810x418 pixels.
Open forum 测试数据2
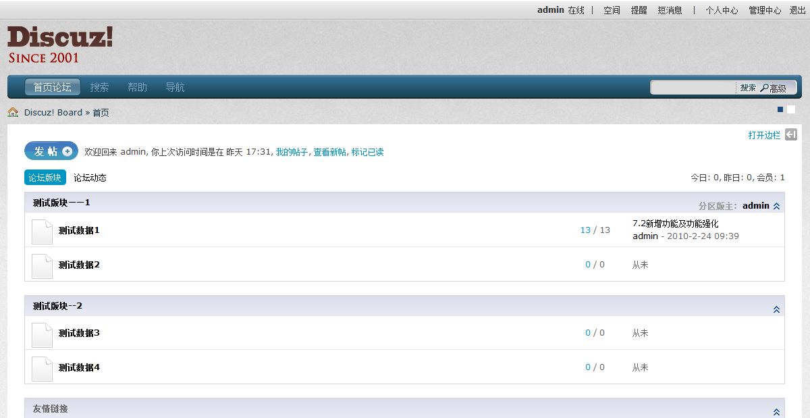[79, 265]
